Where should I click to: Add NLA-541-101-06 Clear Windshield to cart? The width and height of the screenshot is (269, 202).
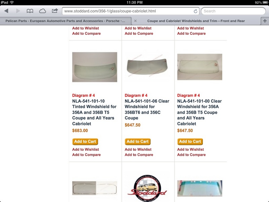pyautogui.click(x=138, y=141)
